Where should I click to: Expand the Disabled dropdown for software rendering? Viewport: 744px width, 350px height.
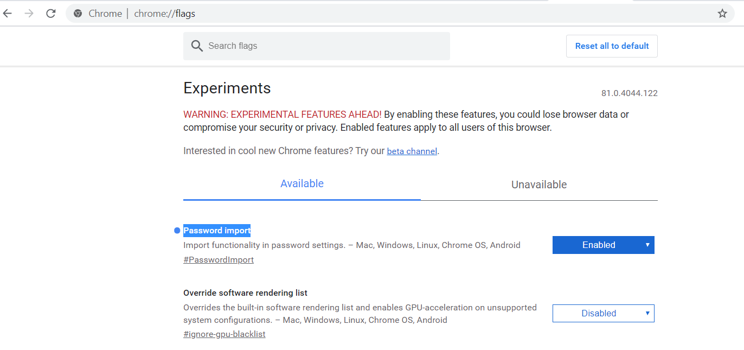tap(603, 314)
